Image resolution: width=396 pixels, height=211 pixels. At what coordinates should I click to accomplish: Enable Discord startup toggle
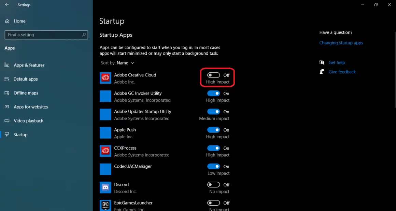214,185
